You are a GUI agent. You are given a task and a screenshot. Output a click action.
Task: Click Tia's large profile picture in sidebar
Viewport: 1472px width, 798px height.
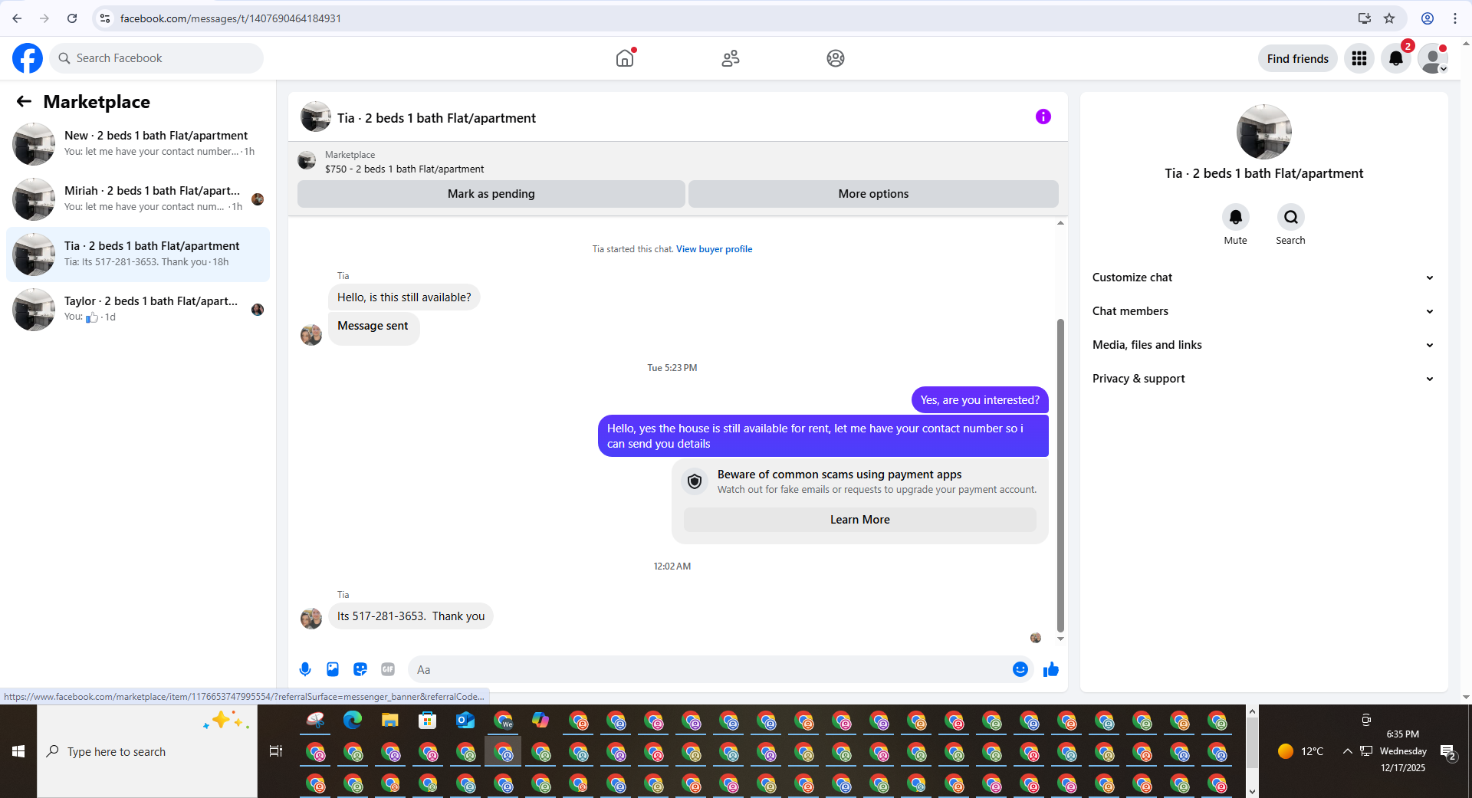pos(1264,132)
